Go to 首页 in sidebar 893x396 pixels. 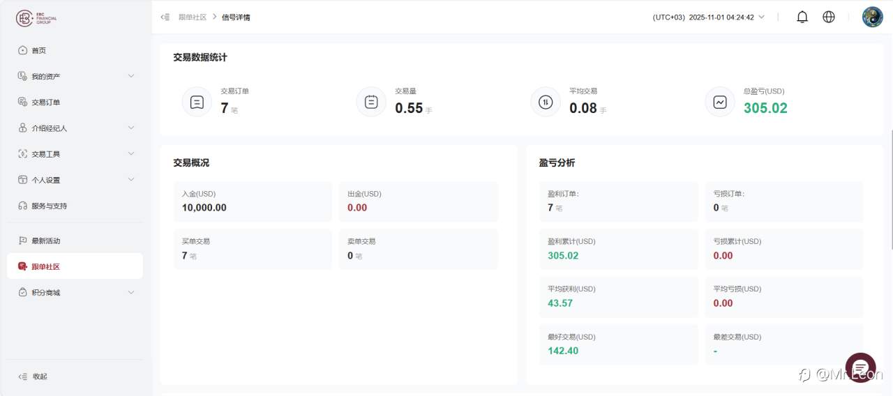38,50
